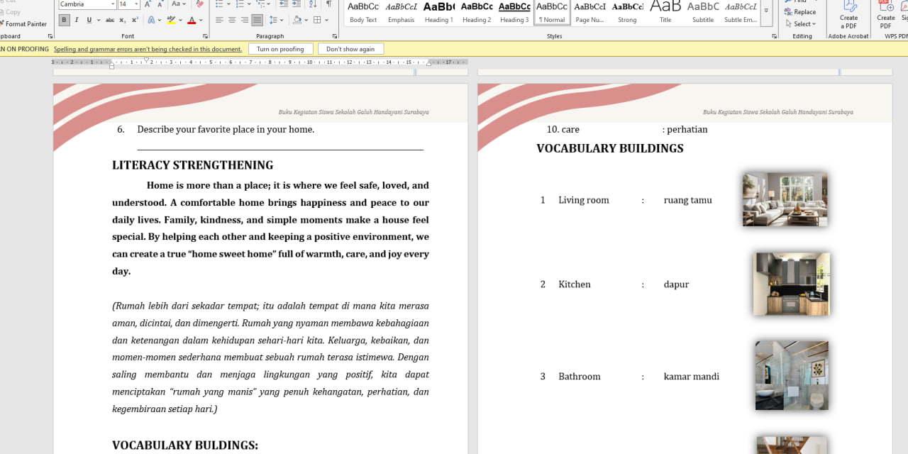The image size is (908, 454).
Task: Open Font dialog launcher
Action: pyautogui.click(x=205, y=35)
